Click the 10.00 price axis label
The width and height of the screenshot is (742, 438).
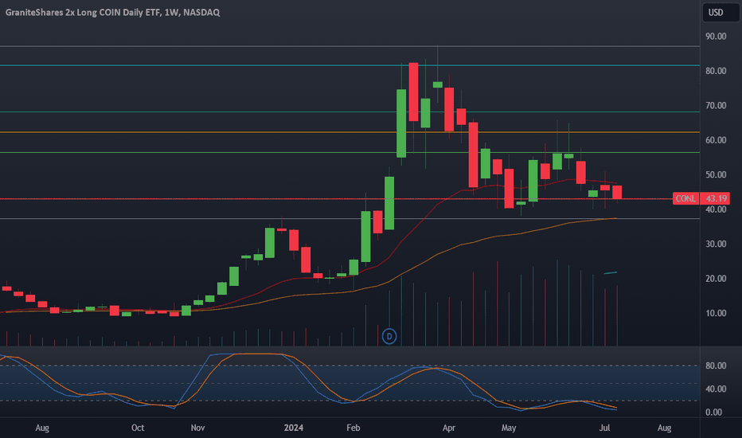[716, 312]
